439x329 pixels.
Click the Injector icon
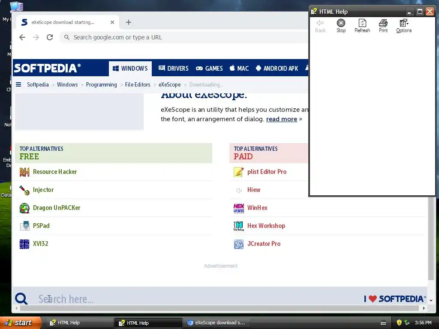pos(24,190)
